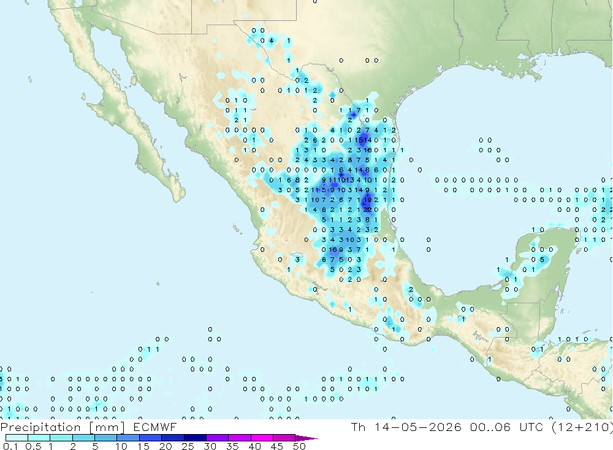
Task: Select the 2–5 mm legend color swatch
Action: click(x=83, y=438)
